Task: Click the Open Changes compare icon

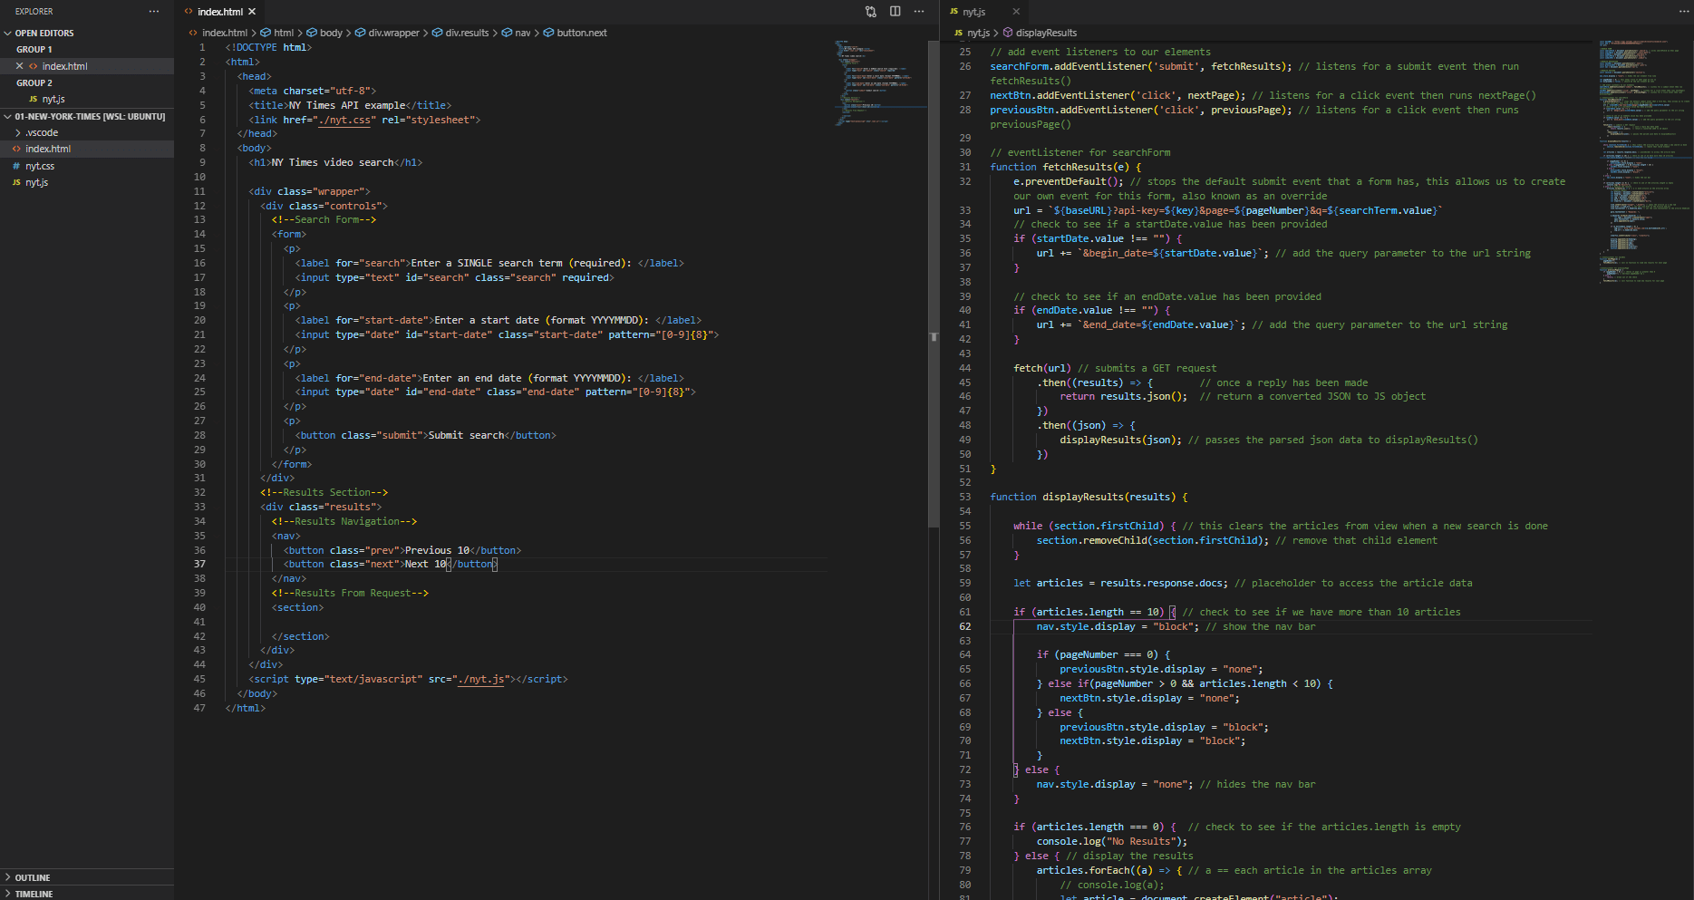Action: (x=871, y=12)
